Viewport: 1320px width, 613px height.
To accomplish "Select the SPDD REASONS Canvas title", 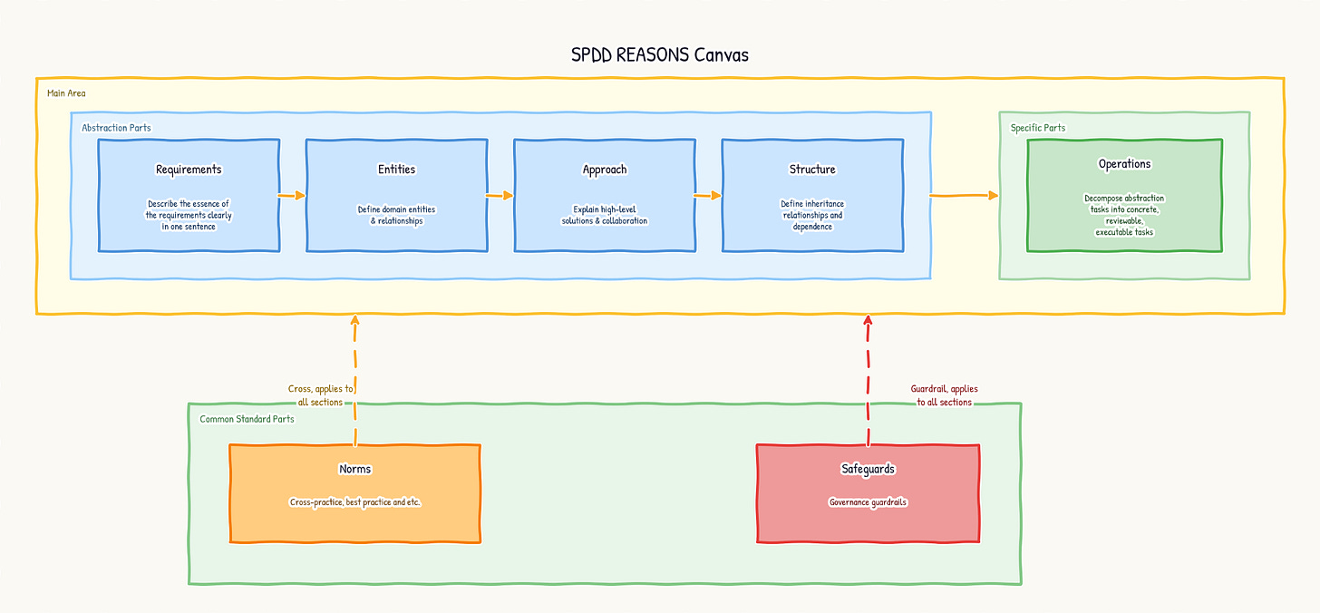I will tap(660, 54).
